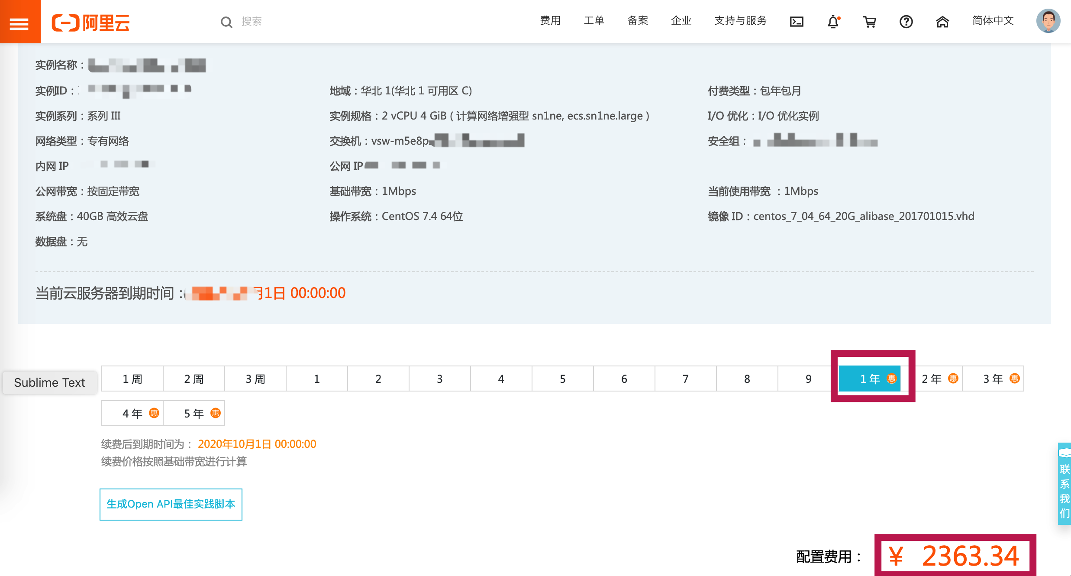Select the 1 周 renewal duration
Screen dimensions: 1071x576
point(132,379)
